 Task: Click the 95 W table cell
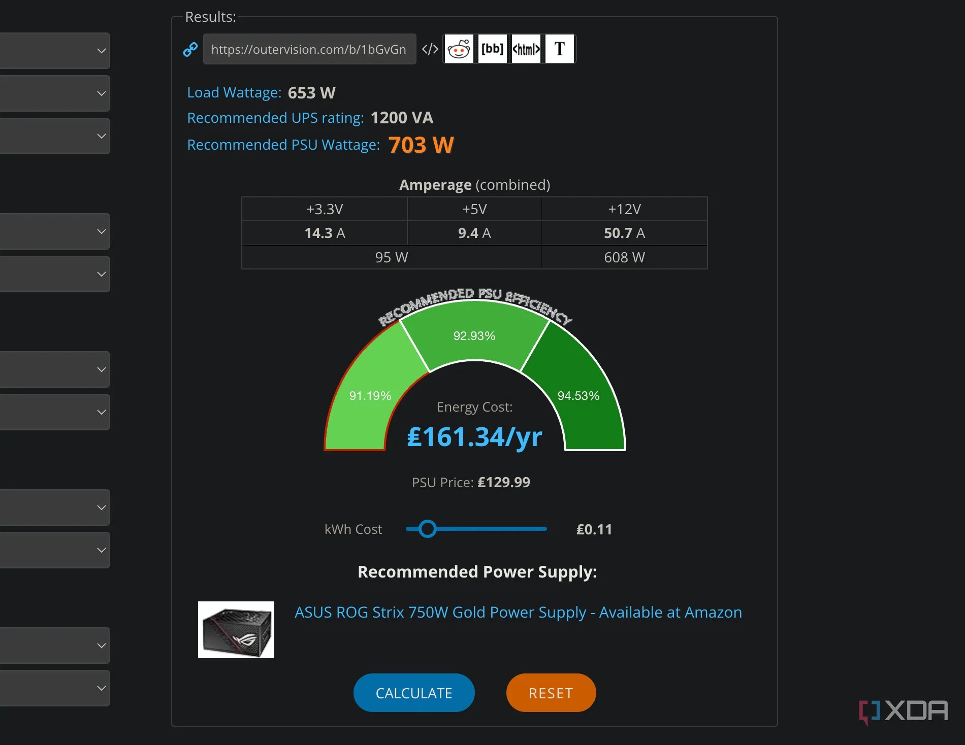[392, 257]
